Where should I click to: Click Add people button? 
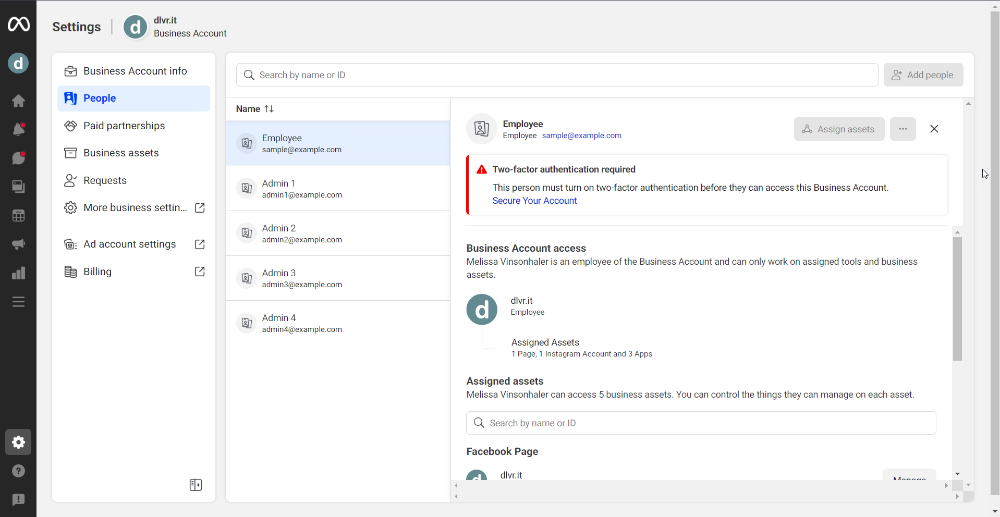[923, 75]
